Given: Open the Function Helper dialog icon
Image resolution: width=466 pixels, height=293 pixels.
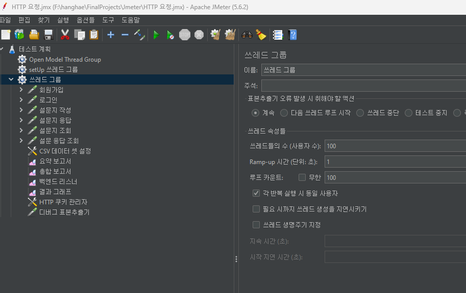Looking at the screenshot, I should point(278,35).
